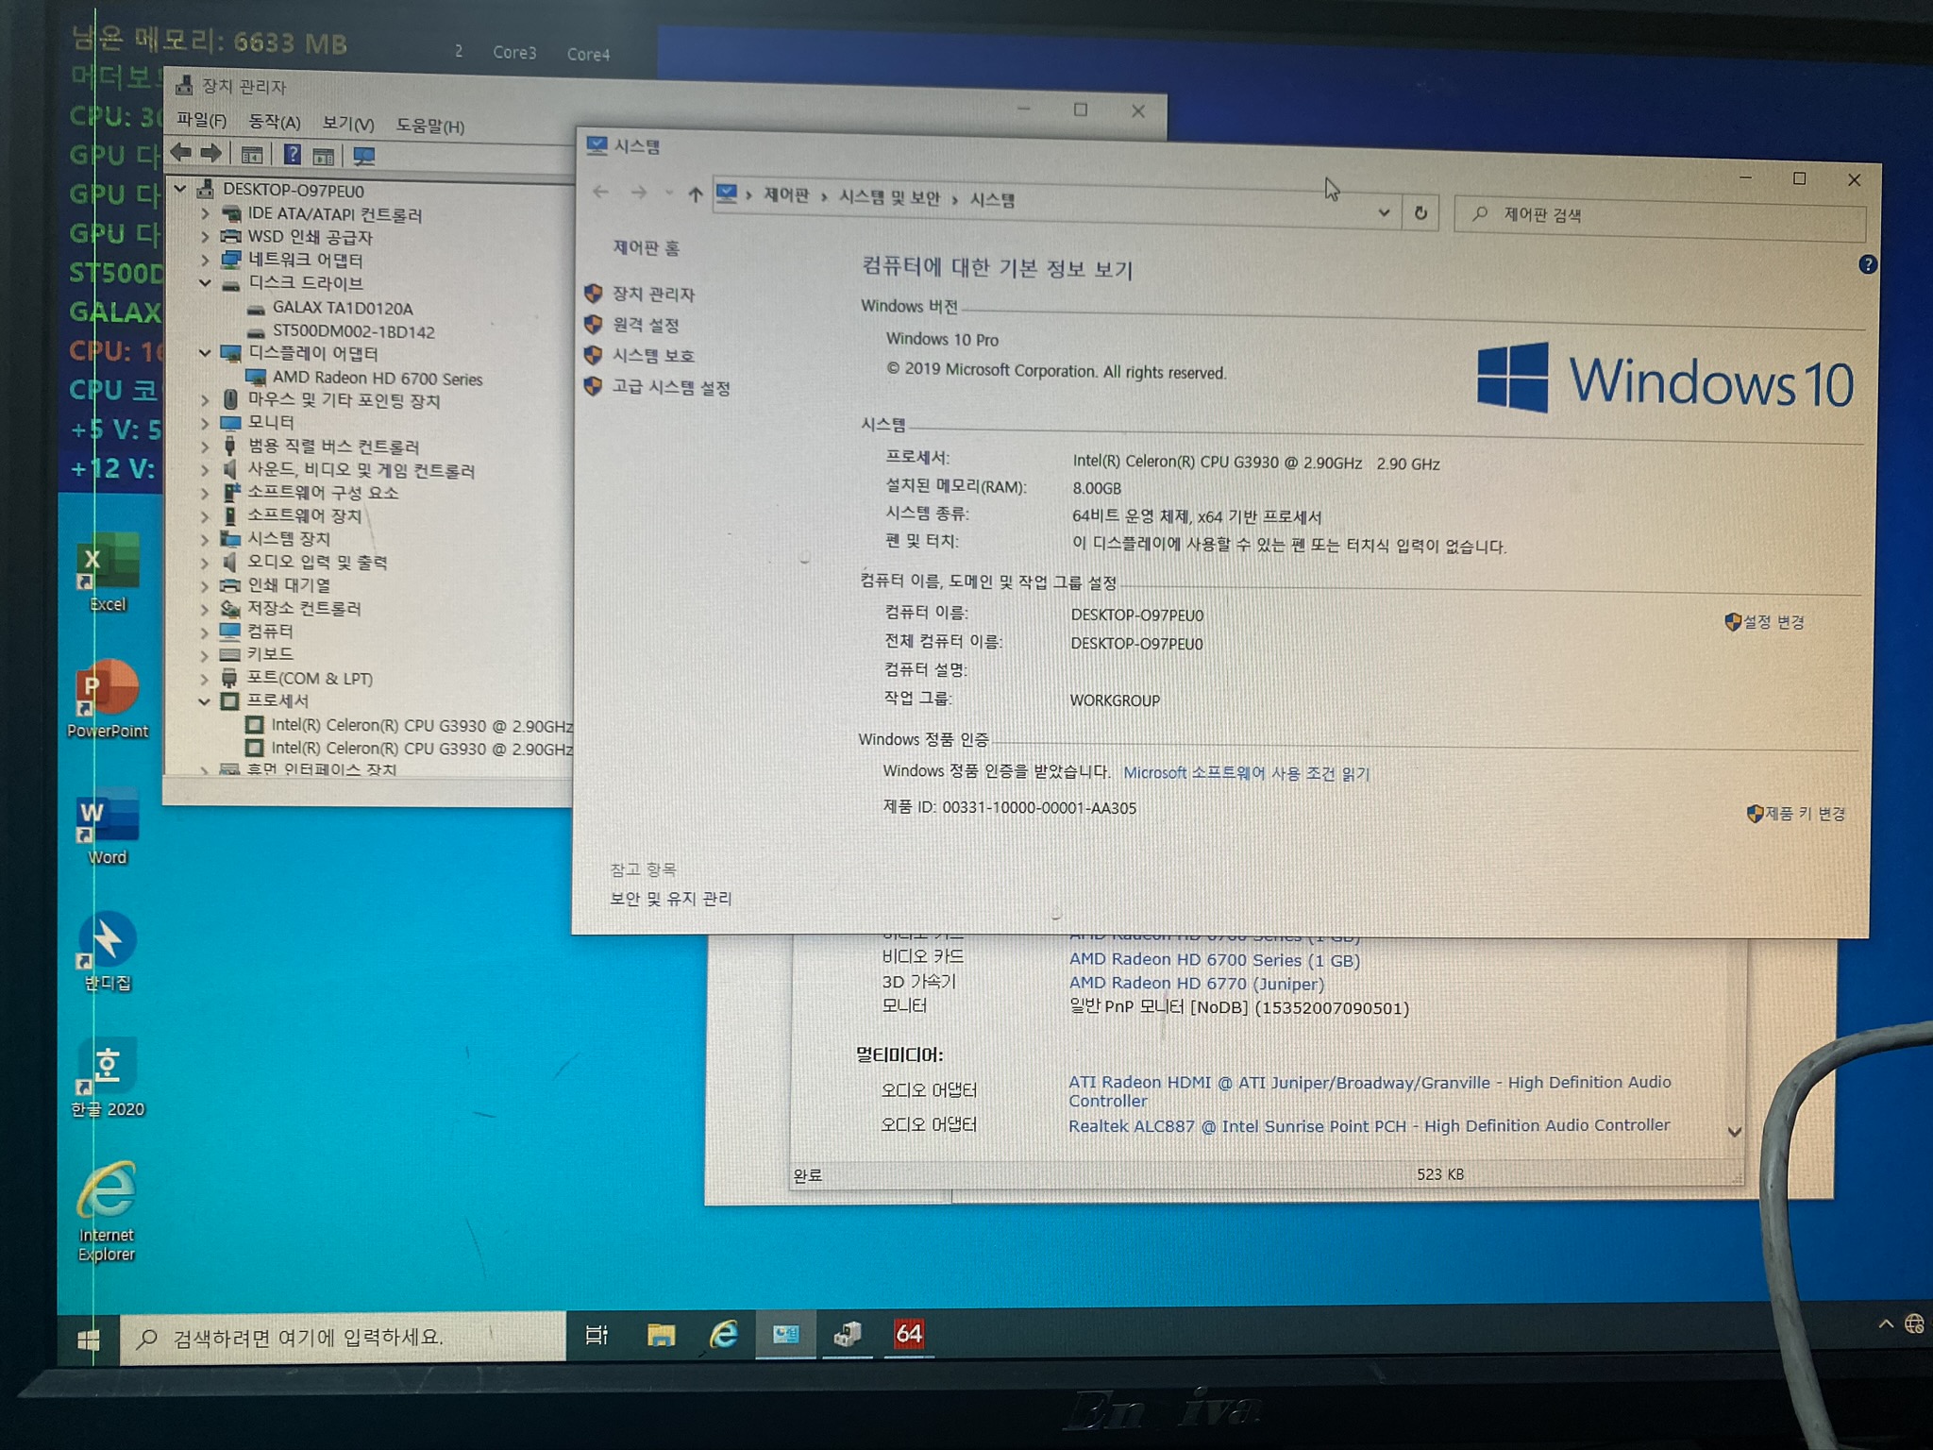Open 장치 관리자 link in sidebar

point(653,295)
